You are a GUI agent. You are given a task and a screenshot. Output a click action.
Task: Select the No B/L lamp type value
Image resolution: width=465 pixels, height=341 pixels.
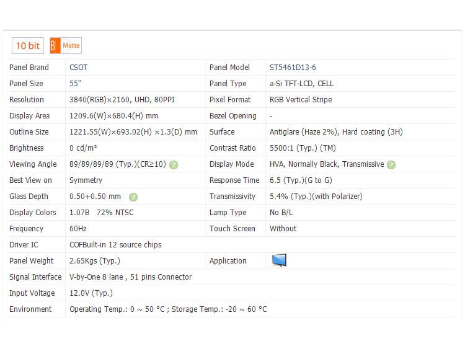pos(282,213)
